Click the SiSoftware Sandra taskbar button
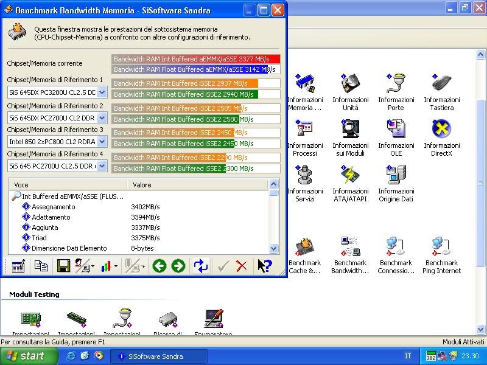The width and height of the screenshot is (487, 365). [159, 356]
